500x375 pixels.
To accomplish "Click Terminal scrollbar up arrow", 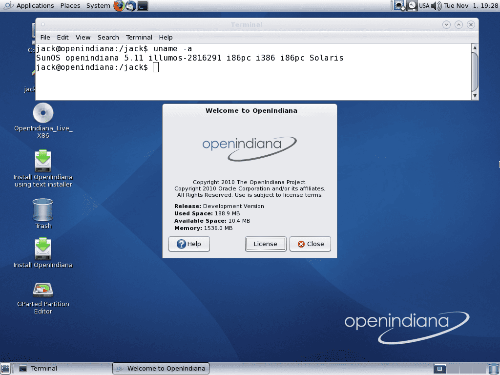I will [x=475, y=47].
